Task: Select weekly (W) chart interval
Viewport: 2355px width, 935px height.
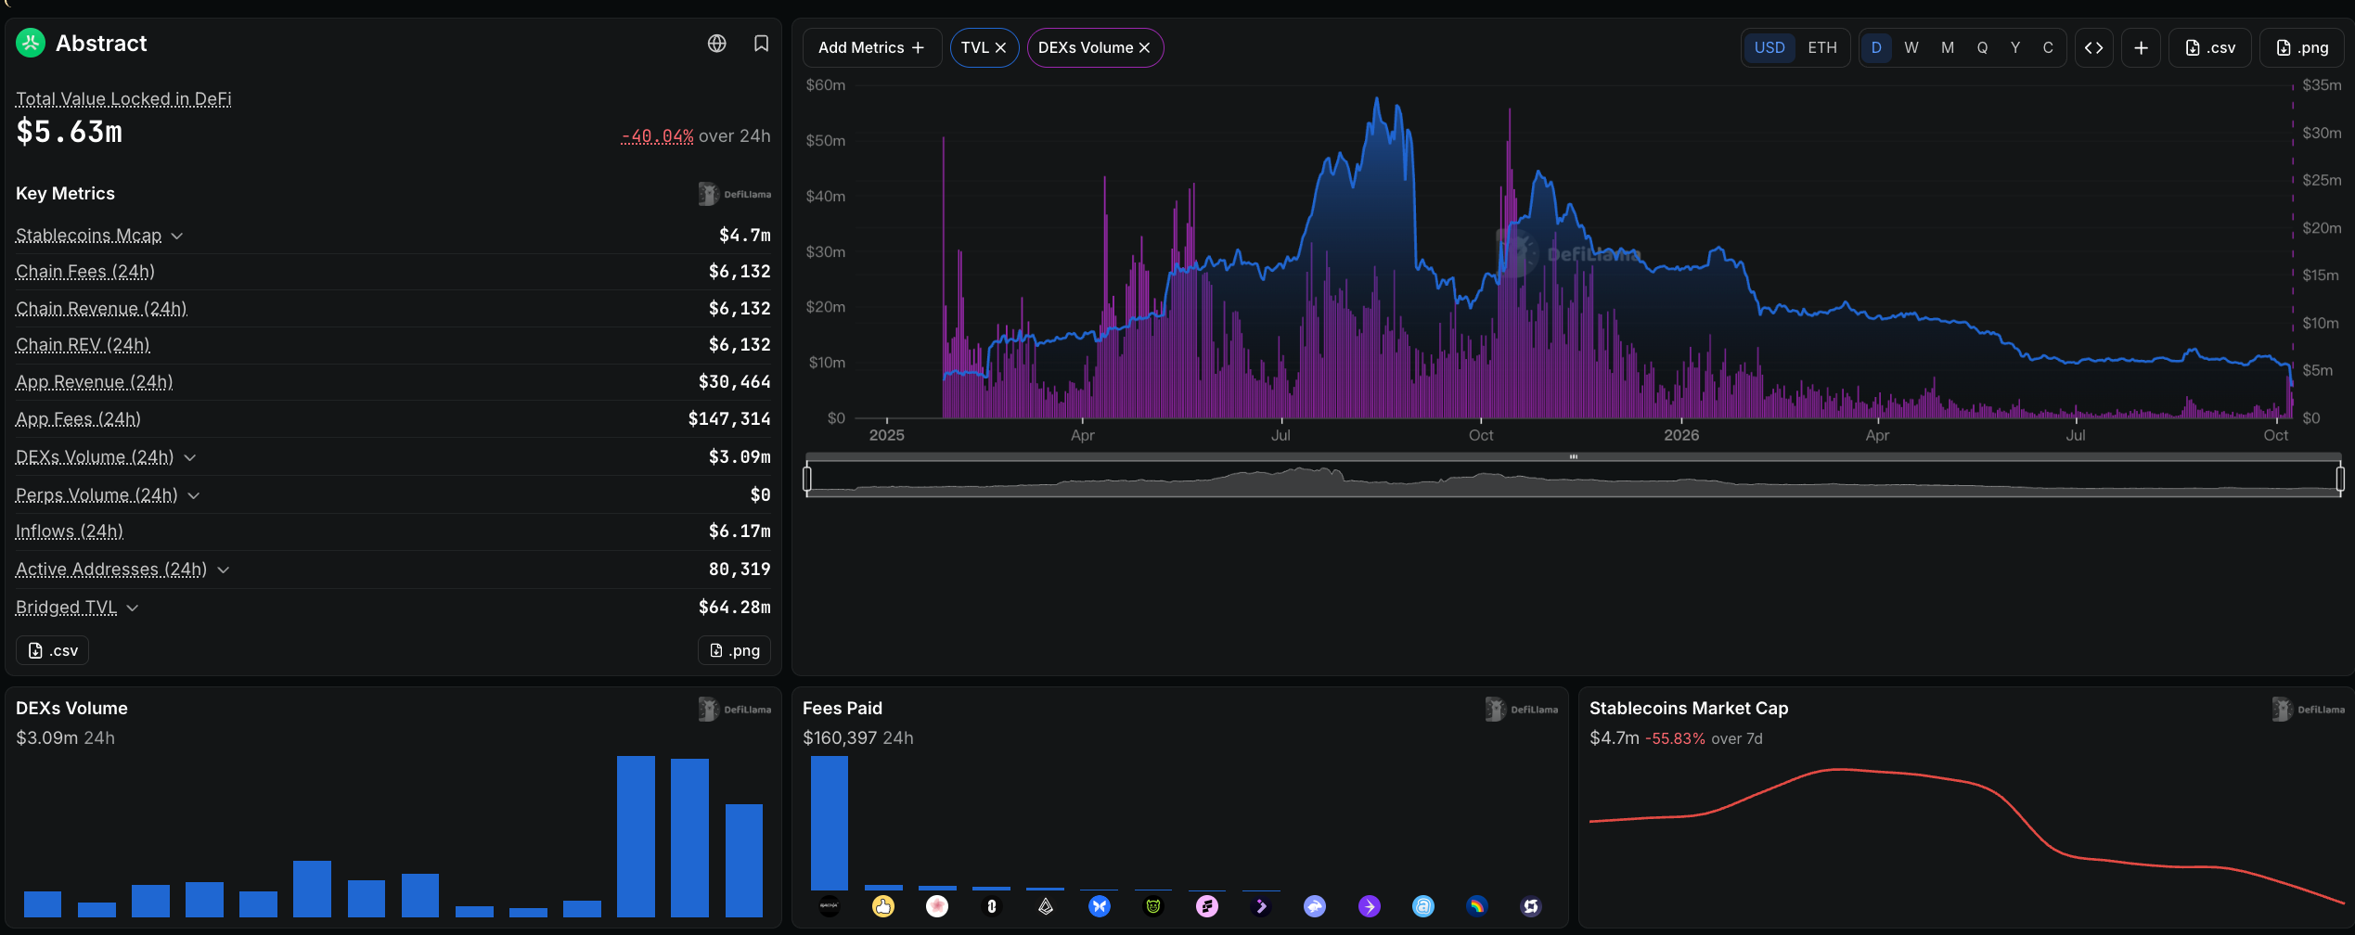Action: point(1911,48)
